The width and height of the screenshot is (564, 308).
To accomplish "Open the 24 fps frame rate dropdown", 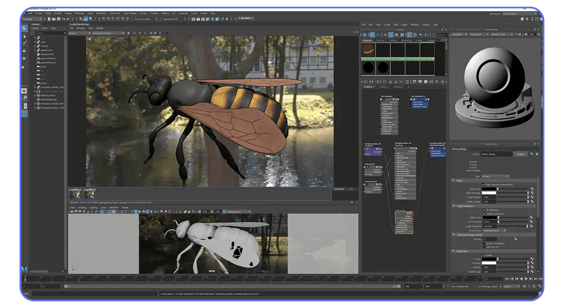I will pyautogui.click(x=511, y=286).
